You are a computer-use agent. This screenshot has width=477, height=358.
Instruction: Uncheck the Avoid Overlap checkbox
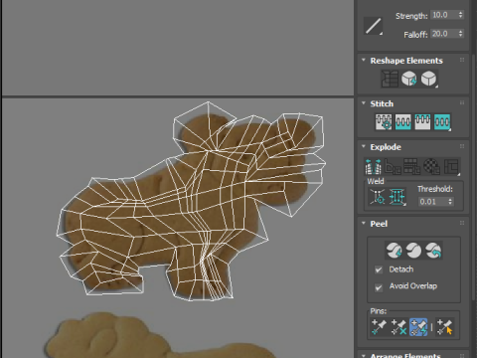click(x=379, y=287)
